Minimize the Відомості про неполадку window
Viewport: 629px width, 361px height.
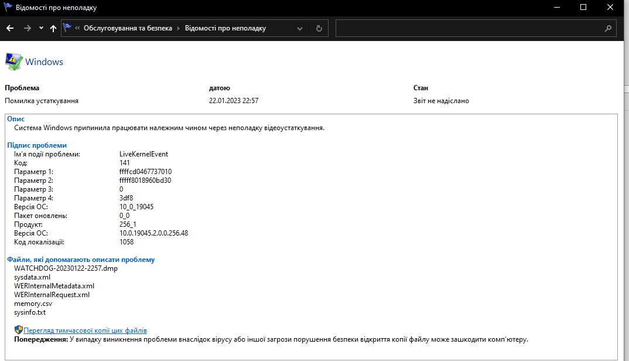click(557, 7)
